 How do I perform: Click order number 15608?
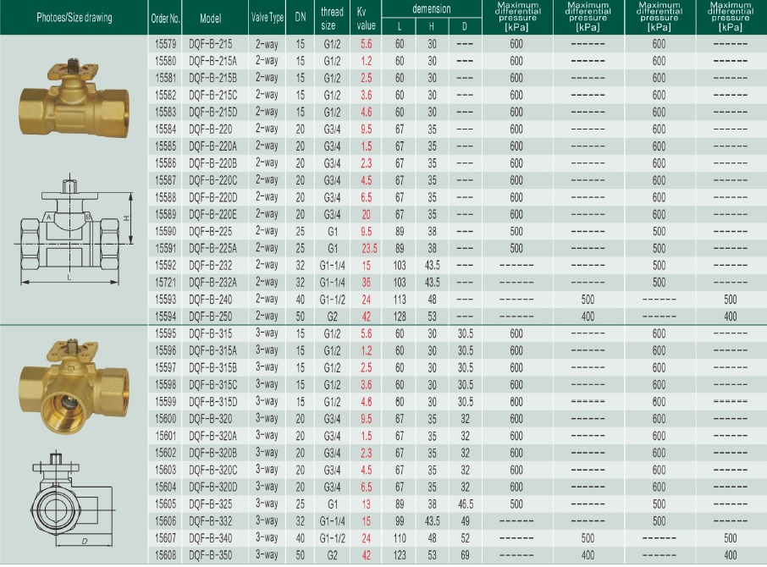click(165, 555)
